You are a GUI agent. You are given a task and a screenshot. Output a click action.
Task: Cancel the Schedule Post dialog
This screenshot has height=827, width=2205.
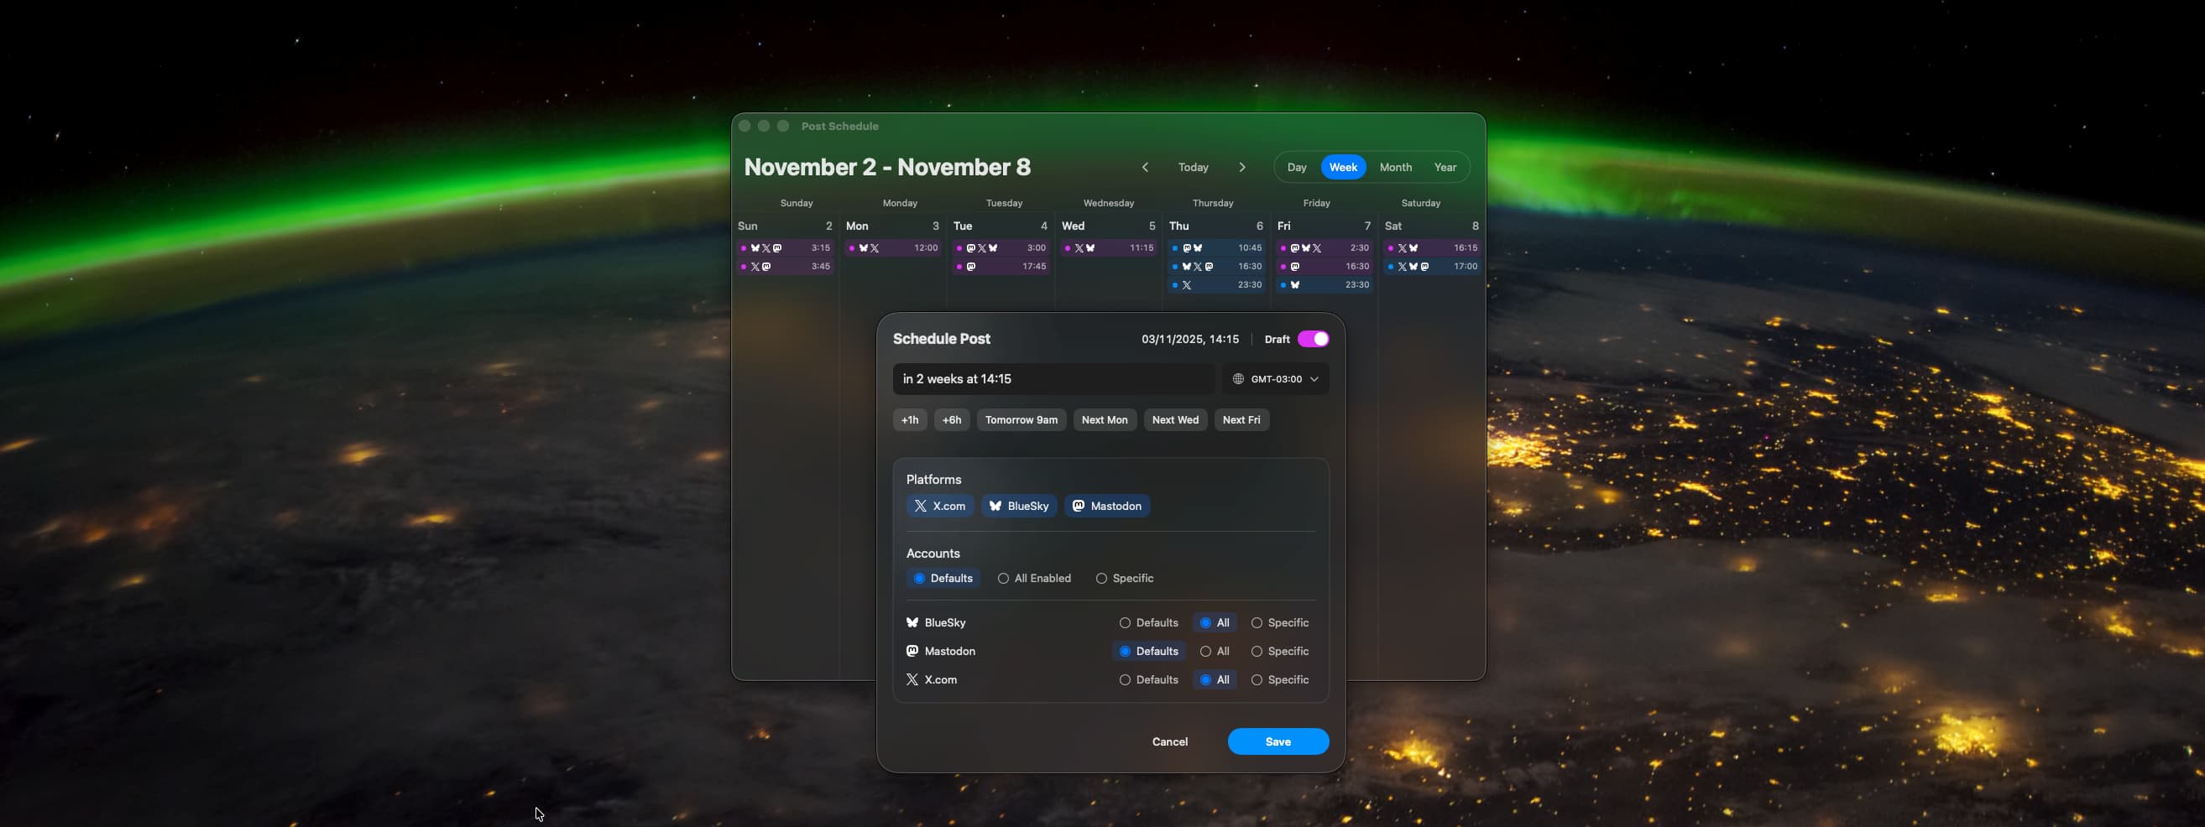pyautogui.click(x=1170, y=741)
